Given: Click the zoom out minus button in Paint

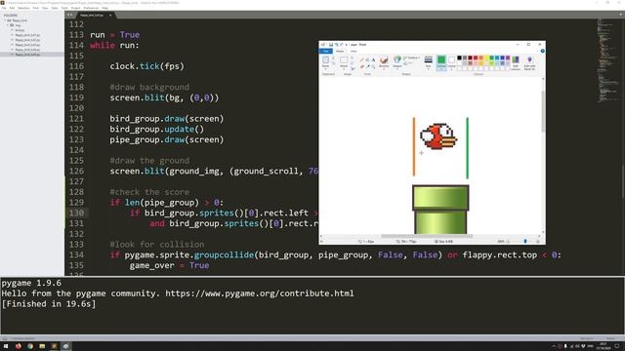Looking at the screenshot, I should pyautogui.click(x=508, y=242).
